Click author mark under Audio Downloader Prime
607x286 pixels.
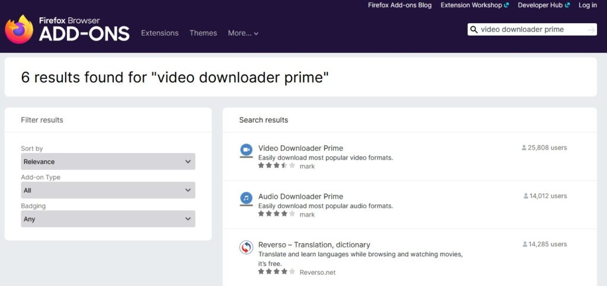point(307,215)
